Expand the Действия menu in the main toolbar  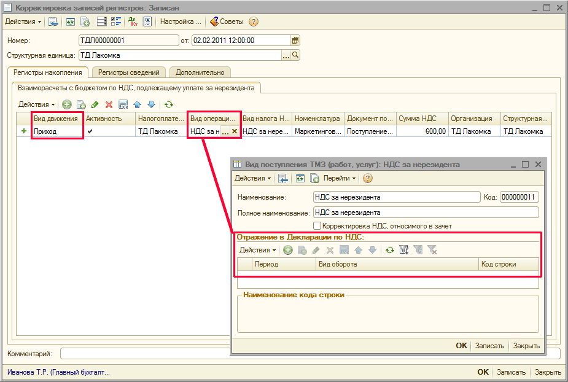pos(23,21)
